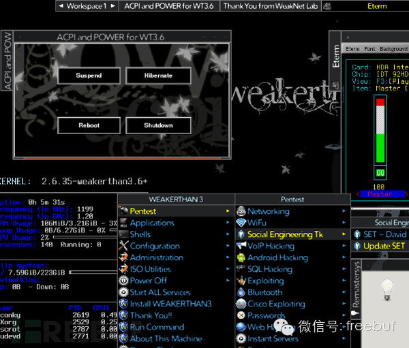This screenshot has height=348, width=409.
Task: Click ISO Utilities icon
Action: (123, 269)
